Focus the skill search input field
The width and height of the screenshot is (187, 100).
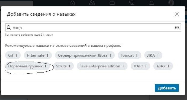tap(93, 28)
